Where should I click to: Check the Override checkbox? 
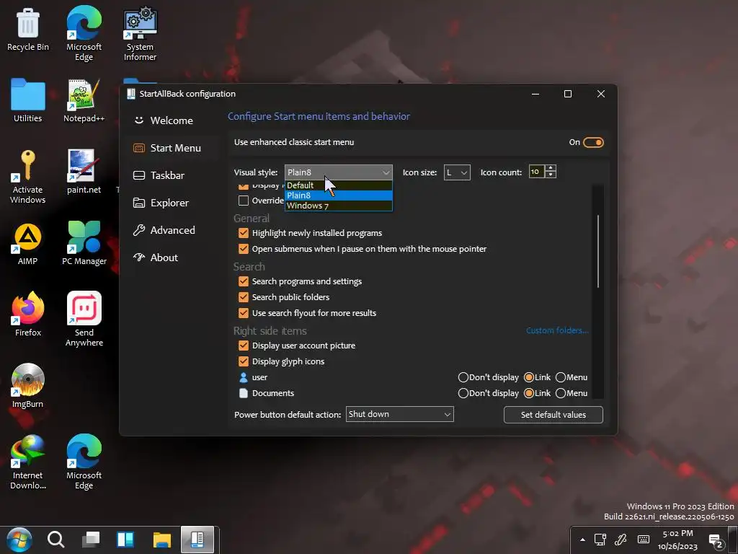coord(244,201)
